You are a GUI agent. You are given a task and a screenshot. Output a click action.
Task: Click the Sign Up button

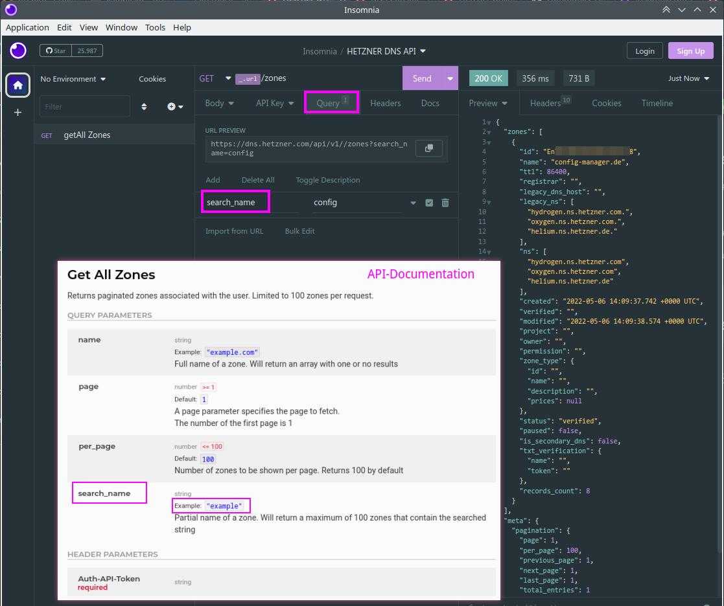(690, 50)
